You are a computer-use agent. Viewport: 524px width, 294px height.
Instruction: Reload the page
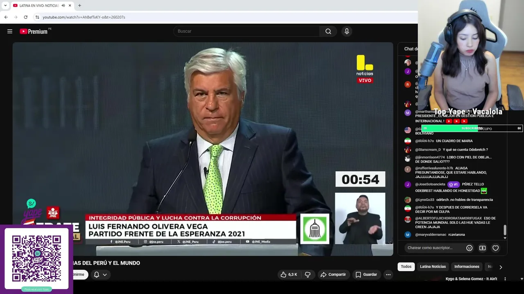coord(25,17)
